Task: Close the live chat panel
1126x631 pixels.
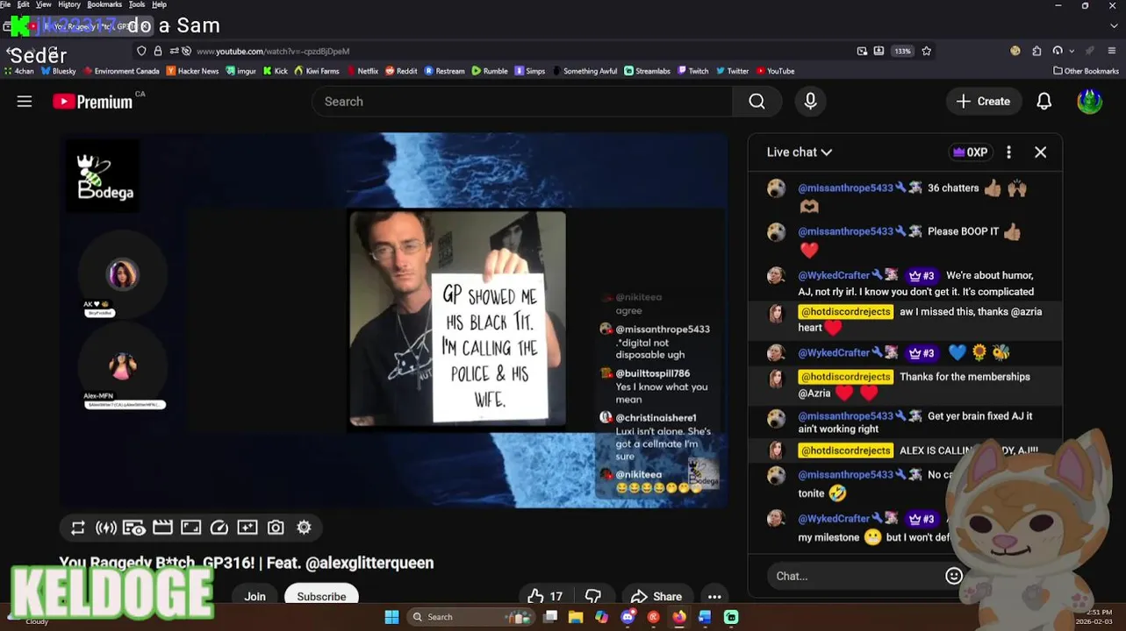Action: [1040, 152]
